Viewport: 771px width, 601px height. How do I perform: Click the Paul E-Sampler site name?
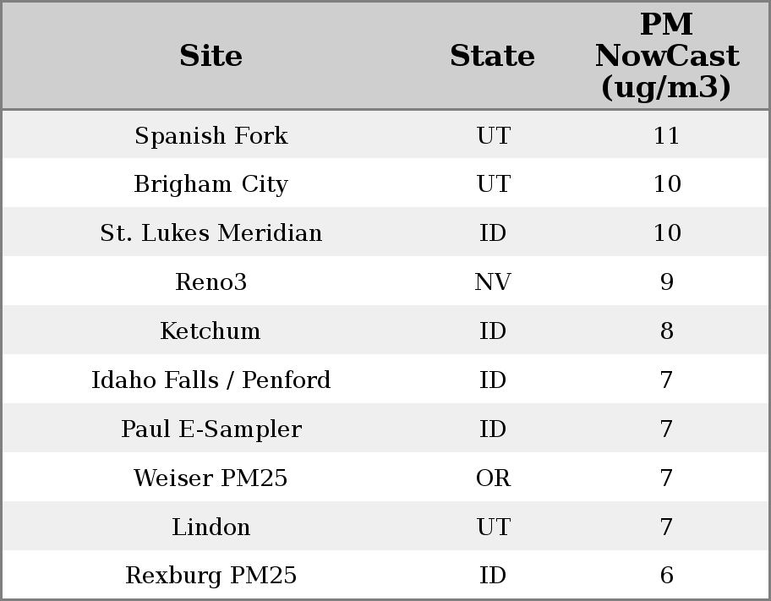[211, 429]
